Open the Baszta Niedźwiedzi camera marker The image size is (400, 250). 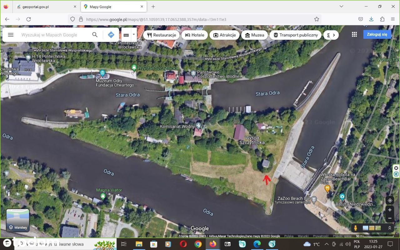342,197
